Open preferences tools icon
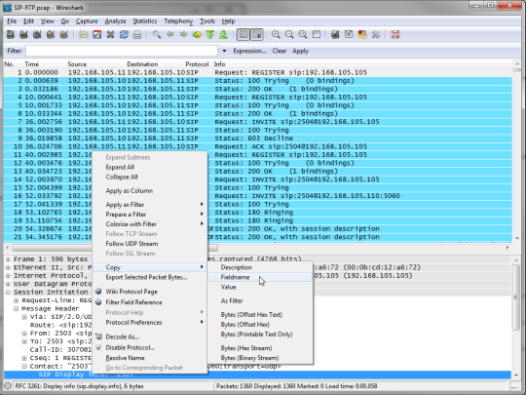526x395 pixels. tap(376, 34)
